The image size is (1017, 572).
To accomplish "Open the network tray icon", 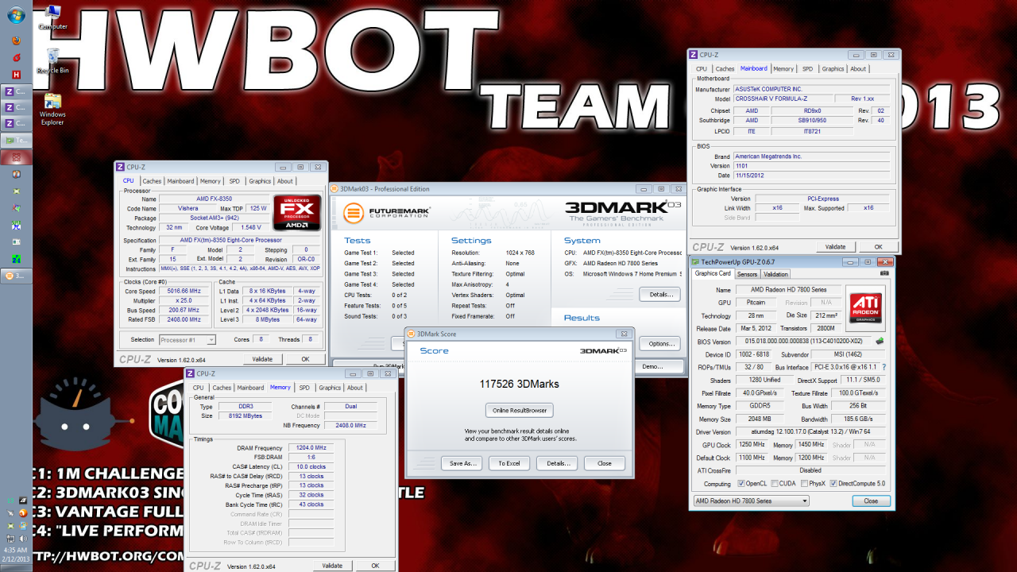I will point(10,539).
